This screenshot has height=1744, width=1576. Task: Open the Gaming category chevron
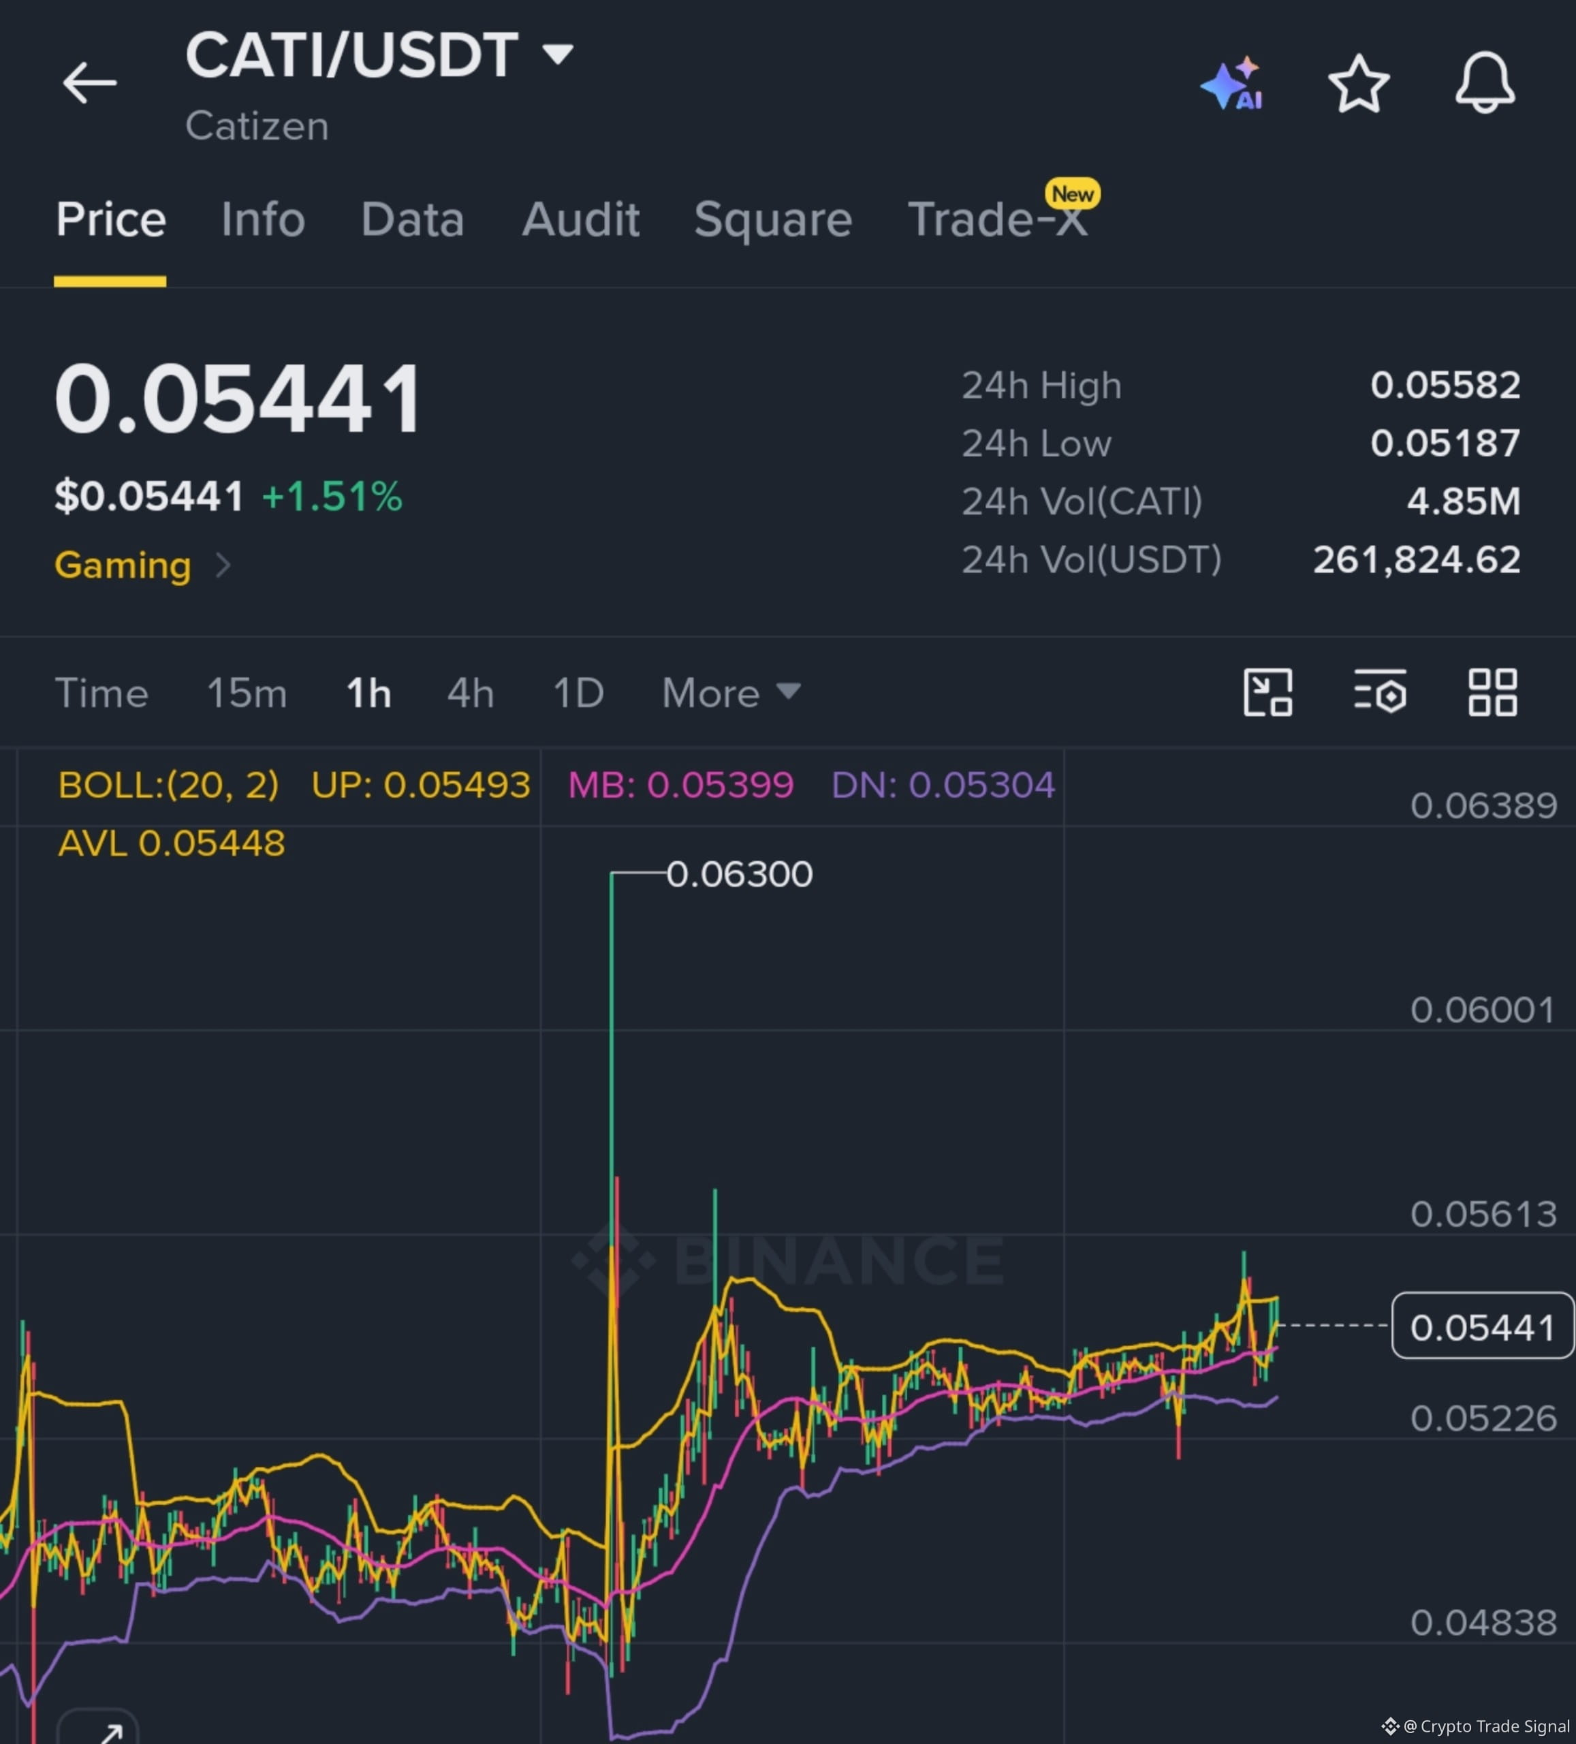coord(223,565)
